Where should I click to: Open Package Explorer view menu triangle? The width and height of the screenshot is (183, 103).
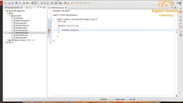click(38, 7)
